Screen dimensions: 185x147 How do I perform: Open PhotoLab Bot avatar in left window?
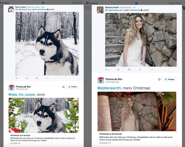pyautogui.click(x=11, y=87)
